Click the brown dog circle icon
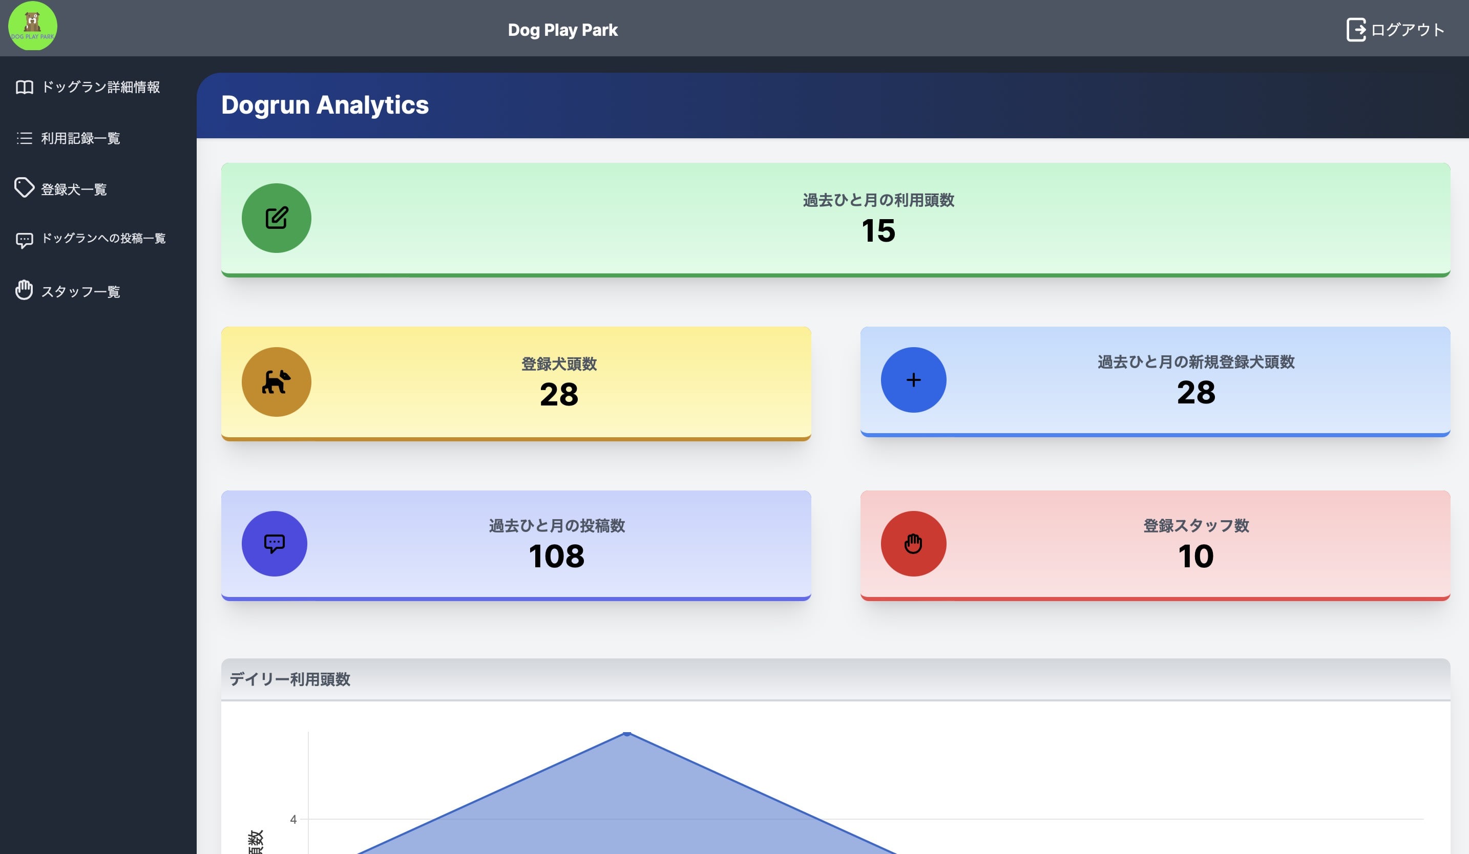 point(276,382)
